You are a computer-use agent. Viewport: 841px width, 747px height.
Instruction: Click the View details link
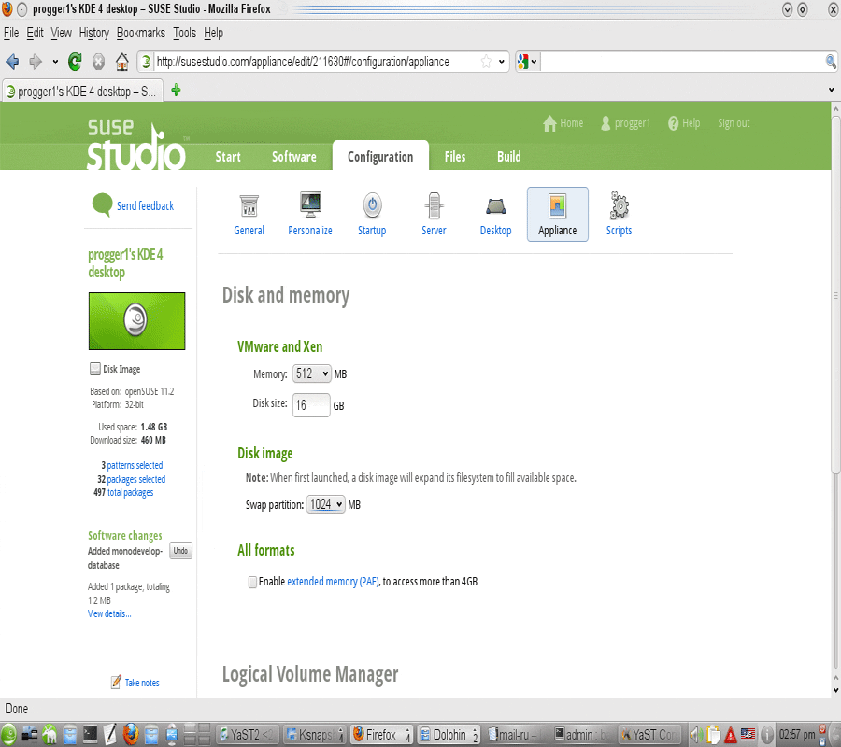(x=109, y=614)
